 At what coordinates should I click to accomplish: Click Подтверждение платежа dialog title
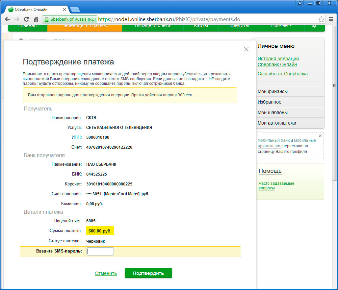tap(68, 62)
